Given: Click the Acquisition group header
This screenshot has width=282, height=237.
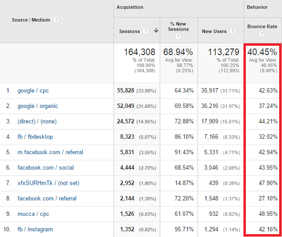Looking at the screenshot, I should (x=130, y=7).
